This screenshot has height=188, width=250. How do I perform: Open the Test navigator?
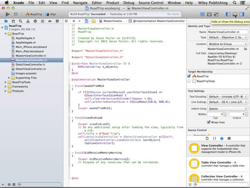(x=35, y=21)
